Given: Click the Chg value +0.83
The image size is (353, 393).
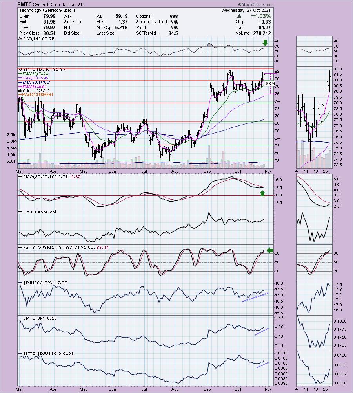Looking at the screenshot, I should [x=265, y=22].
